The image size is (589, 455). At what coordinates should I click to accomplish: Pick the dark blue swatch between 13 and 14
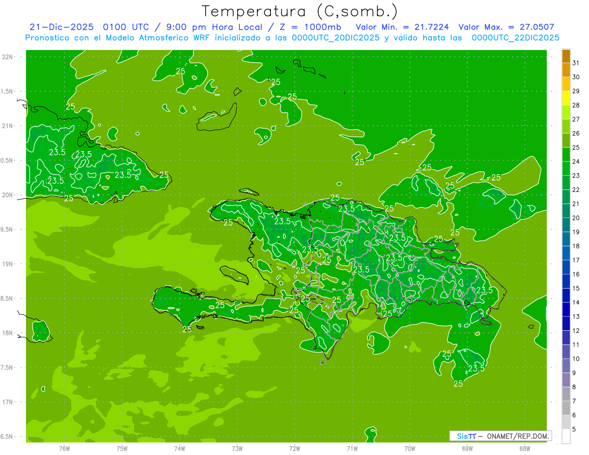(x=566, y=310)
